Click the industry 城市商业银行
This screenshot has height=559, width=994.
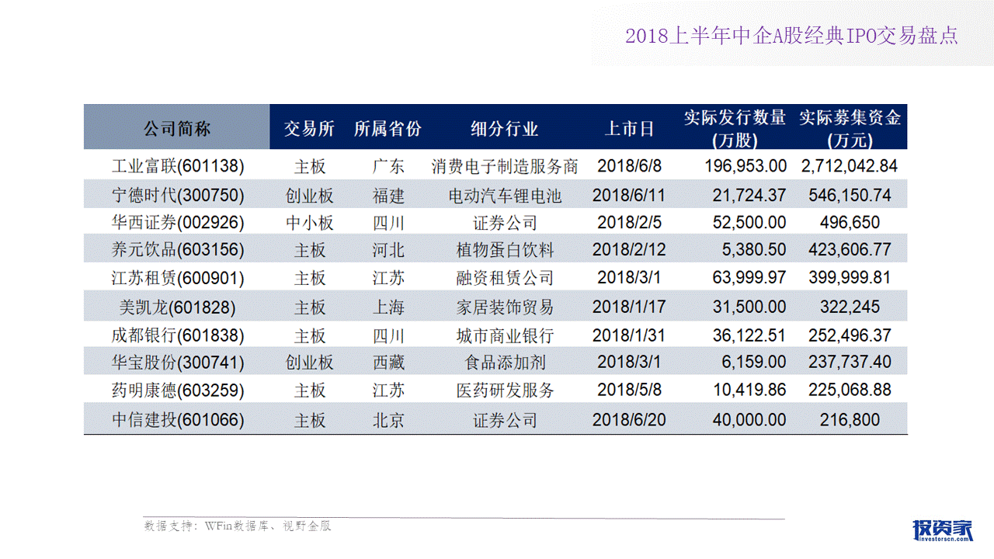(x=505, y=335)
